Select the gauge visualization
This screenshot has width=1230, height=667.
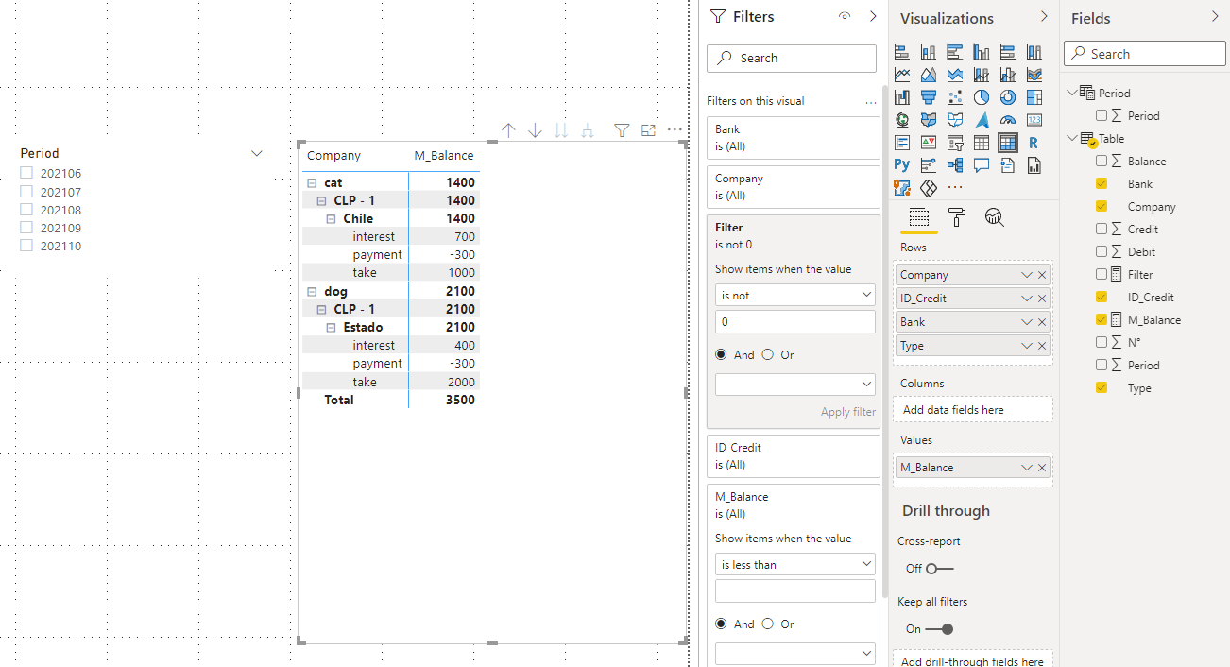pos(1008,119)
